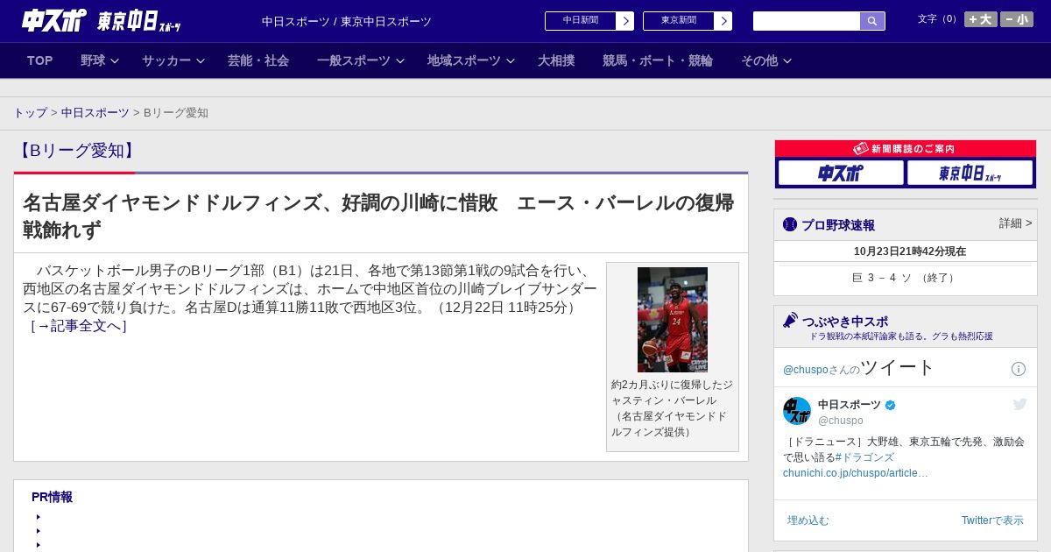
Task: Click arrow beside 東京新聞 button
Action: tap(723, 21)
